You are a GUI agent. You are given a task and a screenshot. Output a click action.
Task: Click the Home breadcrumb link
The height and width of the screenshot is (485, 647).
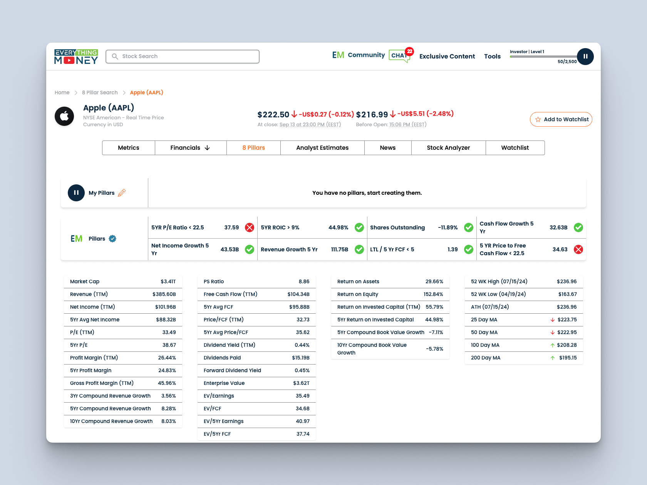62,92
